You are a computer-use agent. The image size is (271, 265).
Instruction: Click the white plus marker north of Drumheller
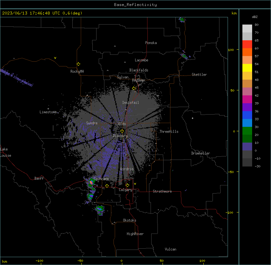[192, 118]
